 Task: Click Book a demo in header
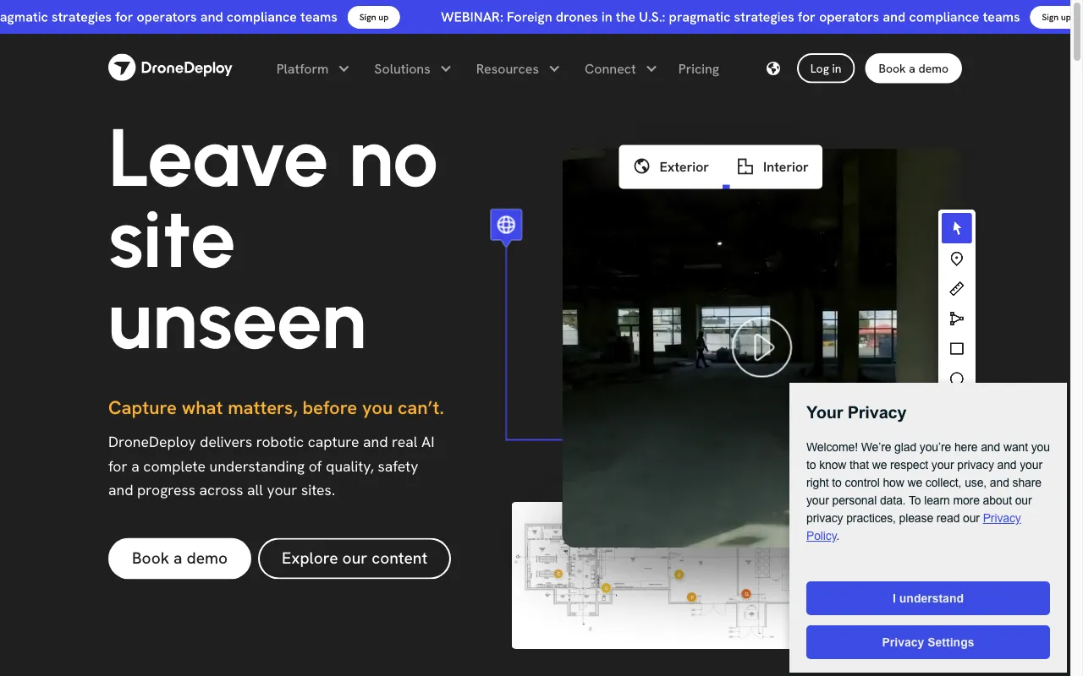(x=913, y=68)
